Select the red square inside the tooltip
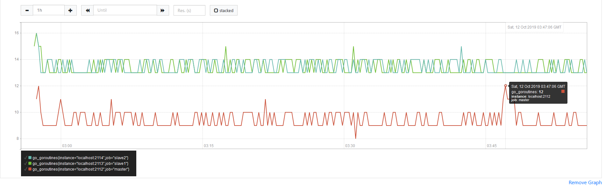Screen dimensions: 605x188 pyautogui.click(x=563, y=91)
